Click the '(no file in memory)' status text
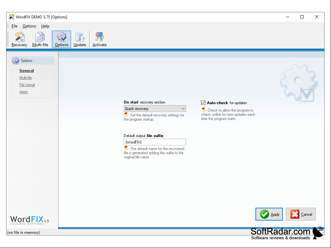Image resolution: width=331 pixels, height=248 pixels. tap(24, 233)
